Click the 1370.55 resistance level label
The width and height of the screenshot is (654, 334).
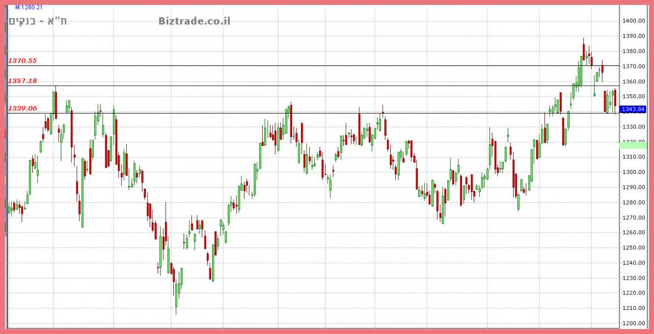[x=22, y=61]
